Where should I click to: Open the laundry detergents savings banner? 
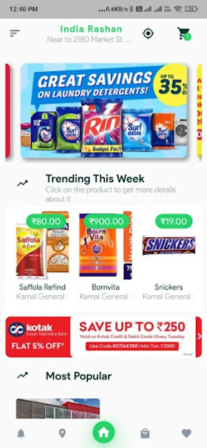(104, 111)
